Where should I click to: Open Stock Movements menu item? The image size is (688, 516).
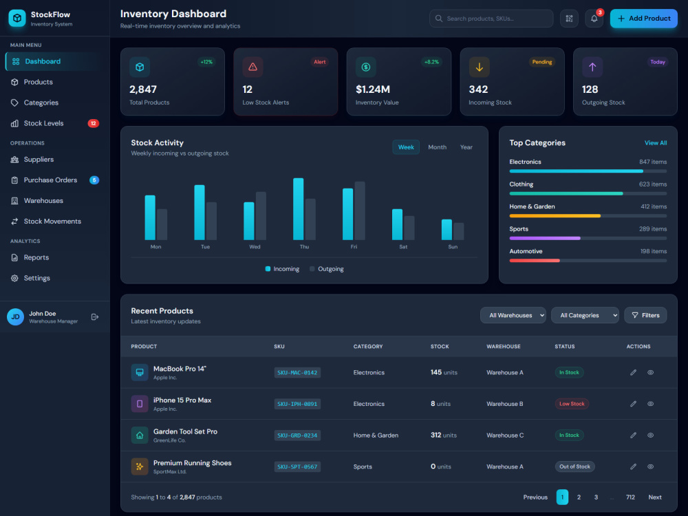[x=55, y=221]
